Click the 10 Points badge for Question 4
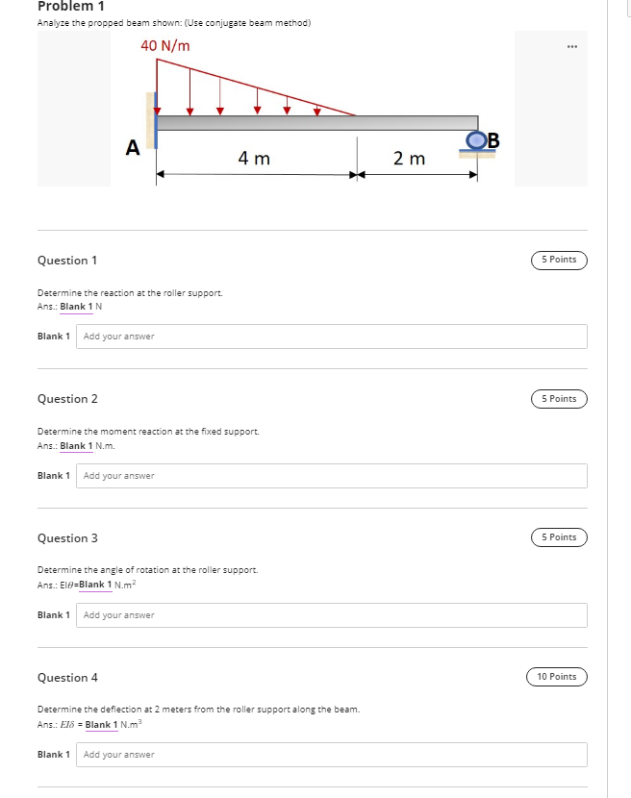 pyautogui.click(x=556, y=677)
